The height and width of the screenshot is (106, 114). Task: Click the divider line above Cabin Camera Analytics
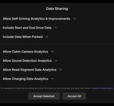click(x=57, y=44)
